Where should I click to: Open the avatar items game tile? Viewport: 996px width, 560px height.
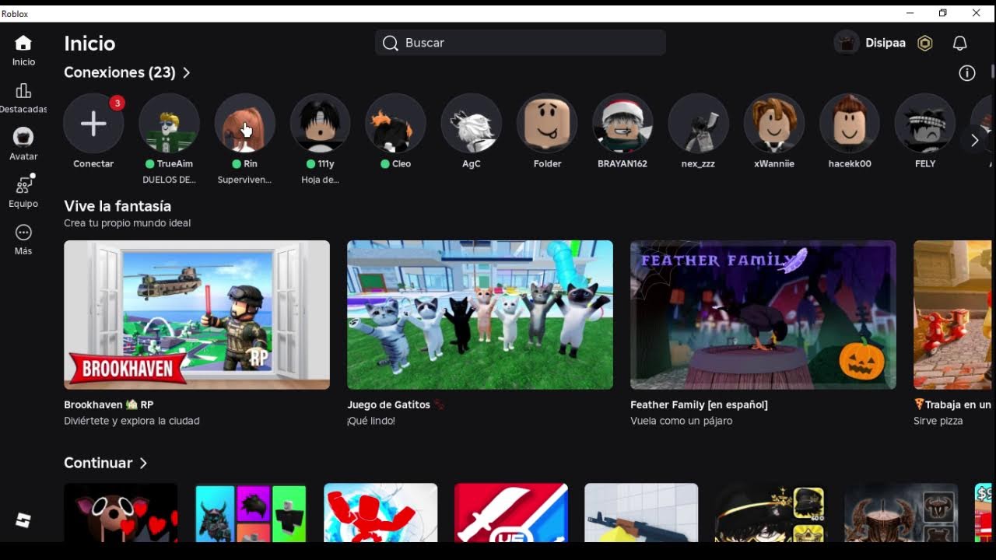tap(251, 513)
